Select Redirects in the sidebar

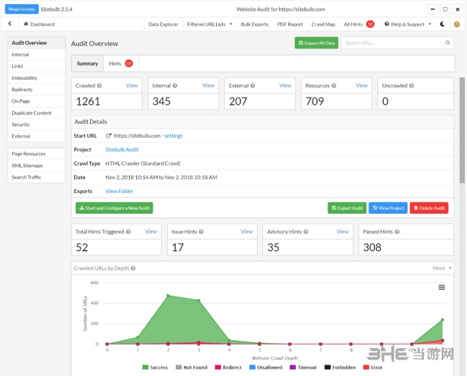tap(37, 90)
